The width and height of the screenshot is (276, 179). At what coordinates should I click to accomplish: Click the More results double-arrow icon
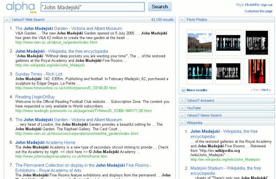(183, 90)
